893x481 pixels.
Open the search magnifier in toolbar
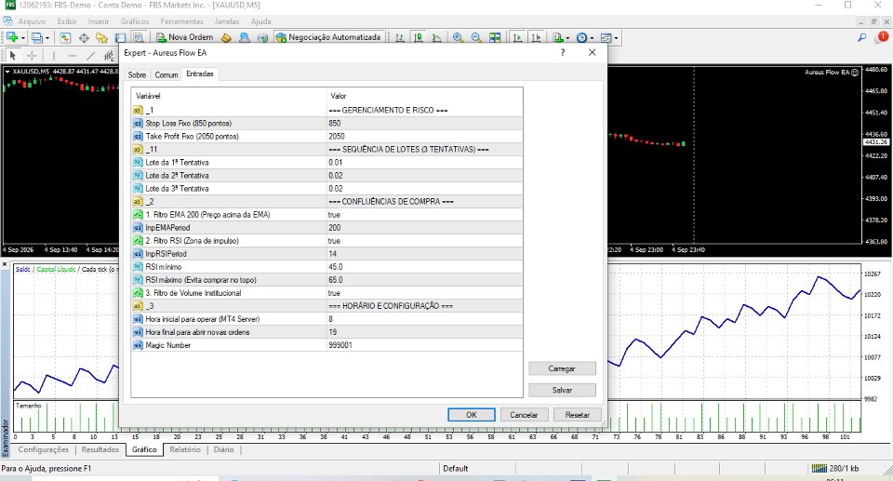coord(862,37)
